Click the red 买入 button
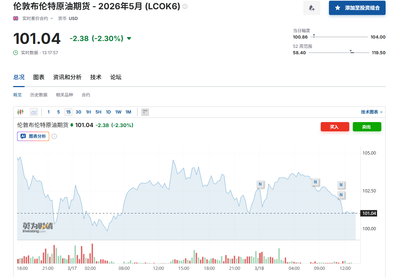Image resolution: width=397 pixels, height=277 pixels. pos(335,127)
